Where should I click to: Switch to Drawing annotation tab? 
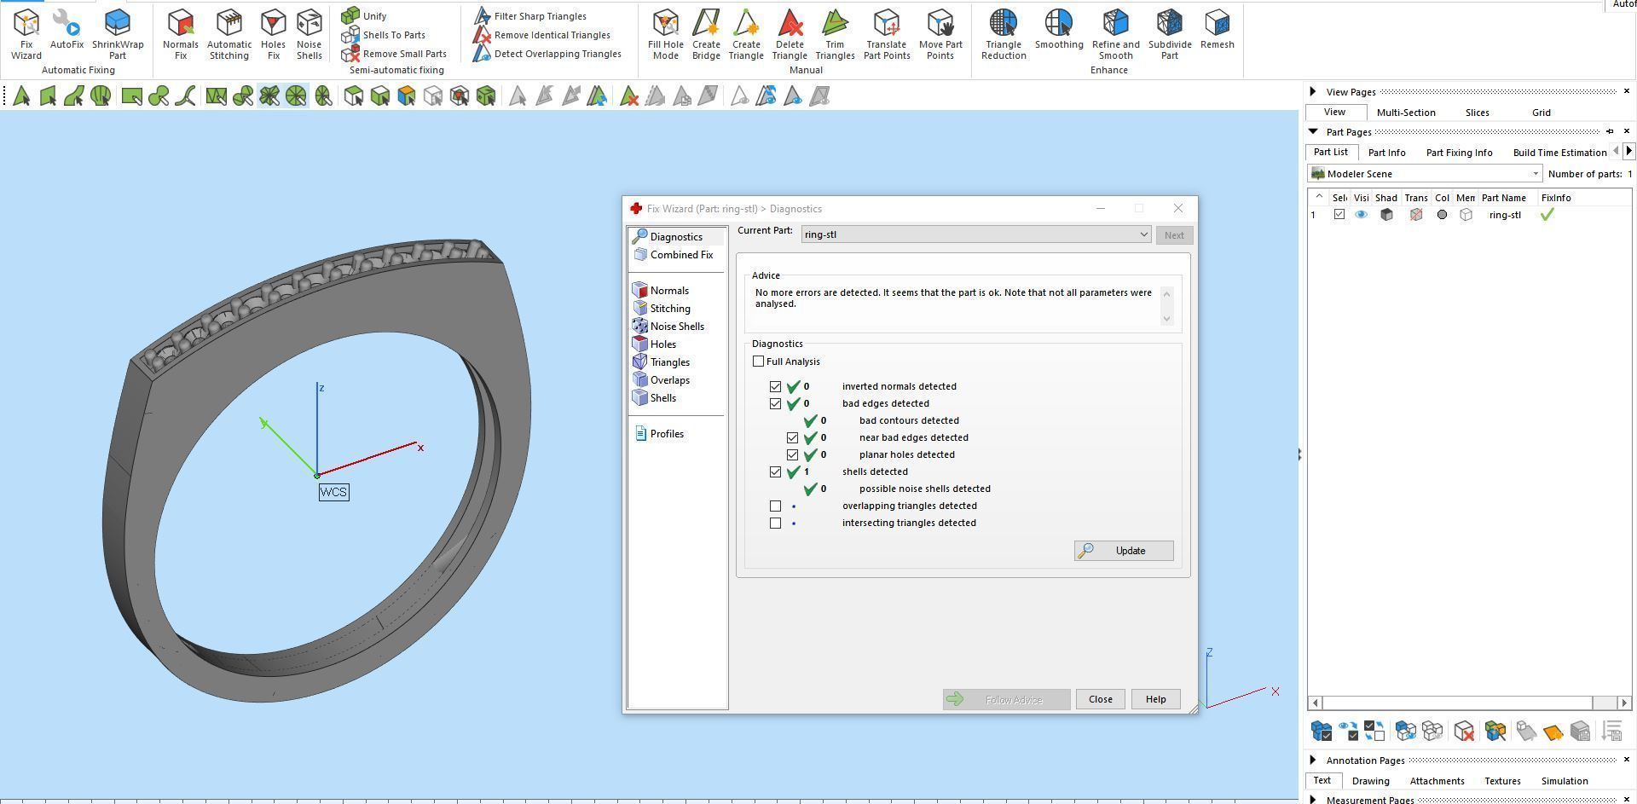[1370, 781]
